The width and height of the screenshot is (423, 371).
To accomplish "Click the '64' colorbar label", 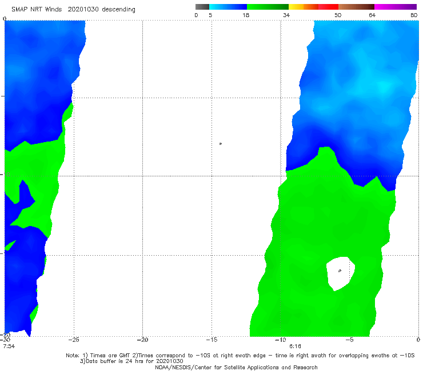I will click(372, 15).
